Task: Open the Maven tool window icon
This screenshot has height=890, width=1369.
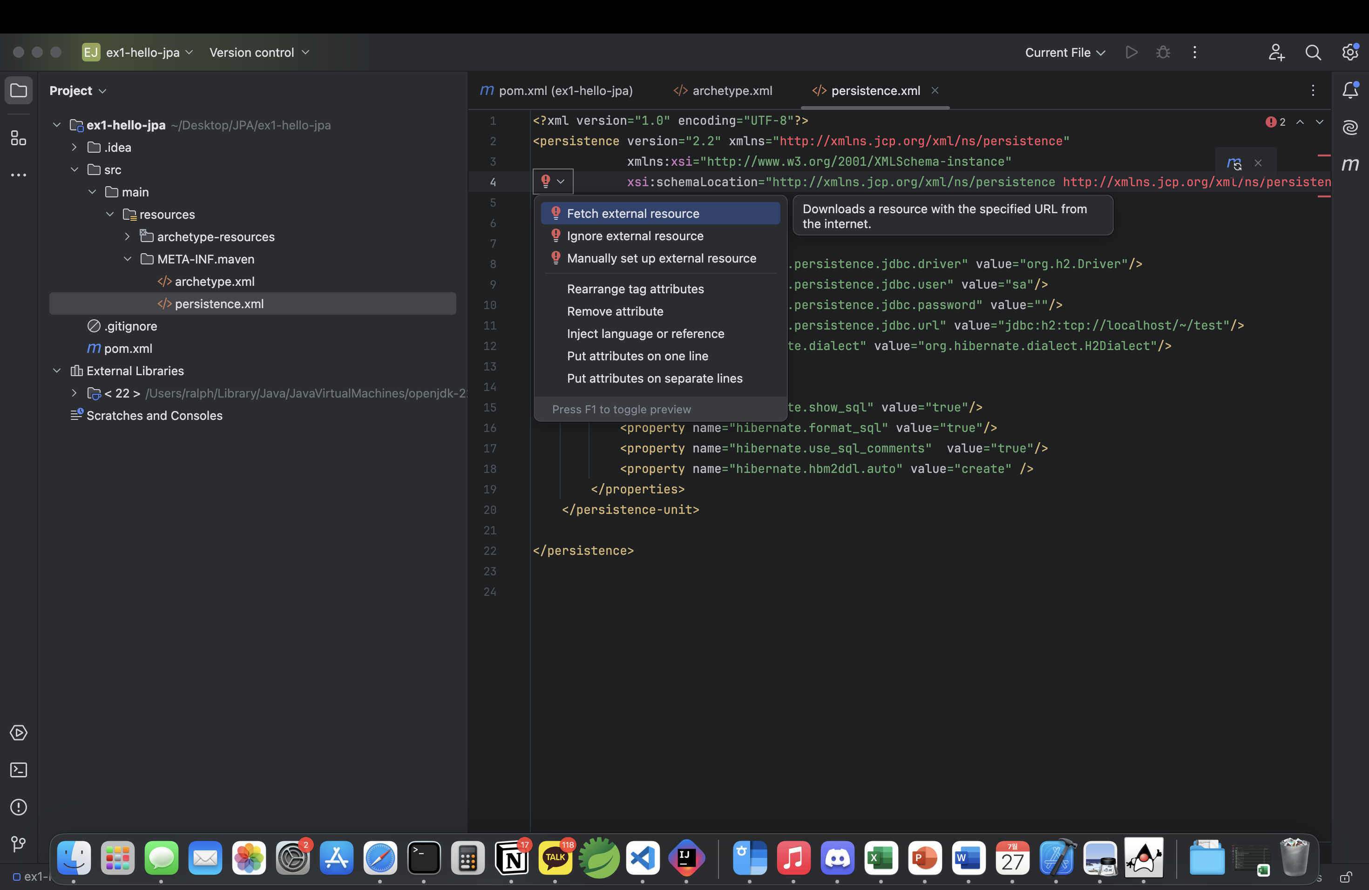Action: [x=1350, y=164]
